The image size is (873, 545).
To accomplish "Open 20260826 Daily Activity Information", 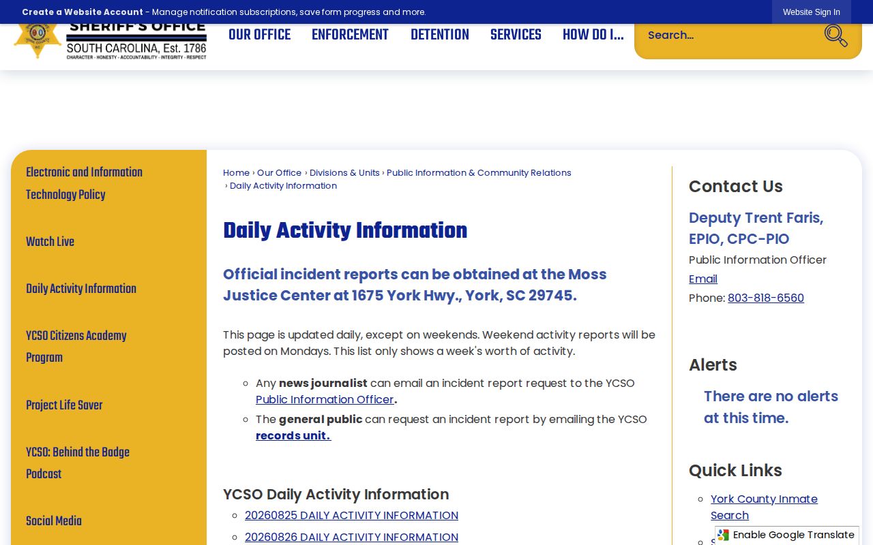I will 351,538.
